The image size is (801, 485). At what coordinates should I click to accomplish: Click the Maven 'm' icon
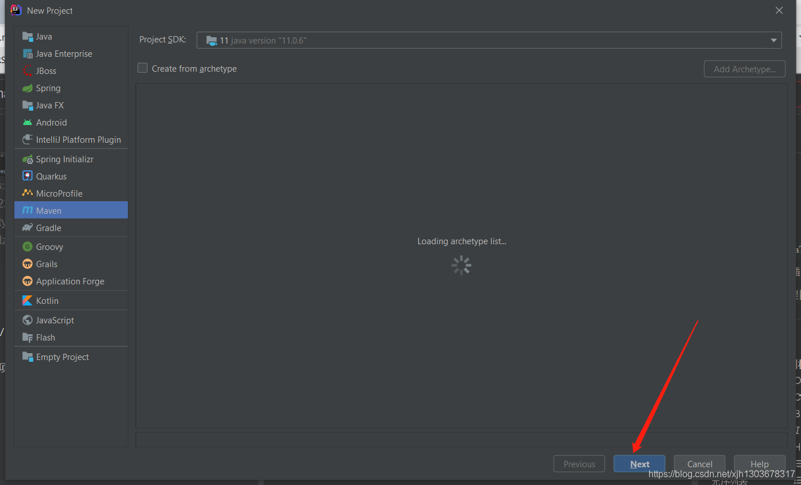pyautogui.click(x=28, y=211)
